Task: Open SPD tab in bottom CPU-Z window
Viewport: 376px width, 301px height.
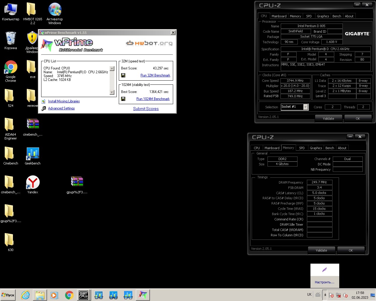Action: point(302,148)
